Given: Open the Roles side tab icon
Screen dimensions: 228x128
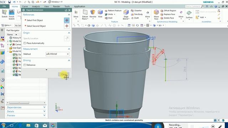Looking at the screenshot, I should [x=2, y=108].
